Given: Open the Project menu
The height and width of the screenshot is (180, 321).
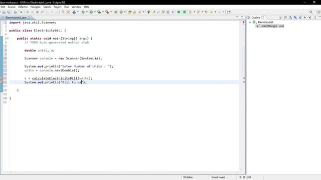Looking at the screenshot, I should click(x=58, y=7).
